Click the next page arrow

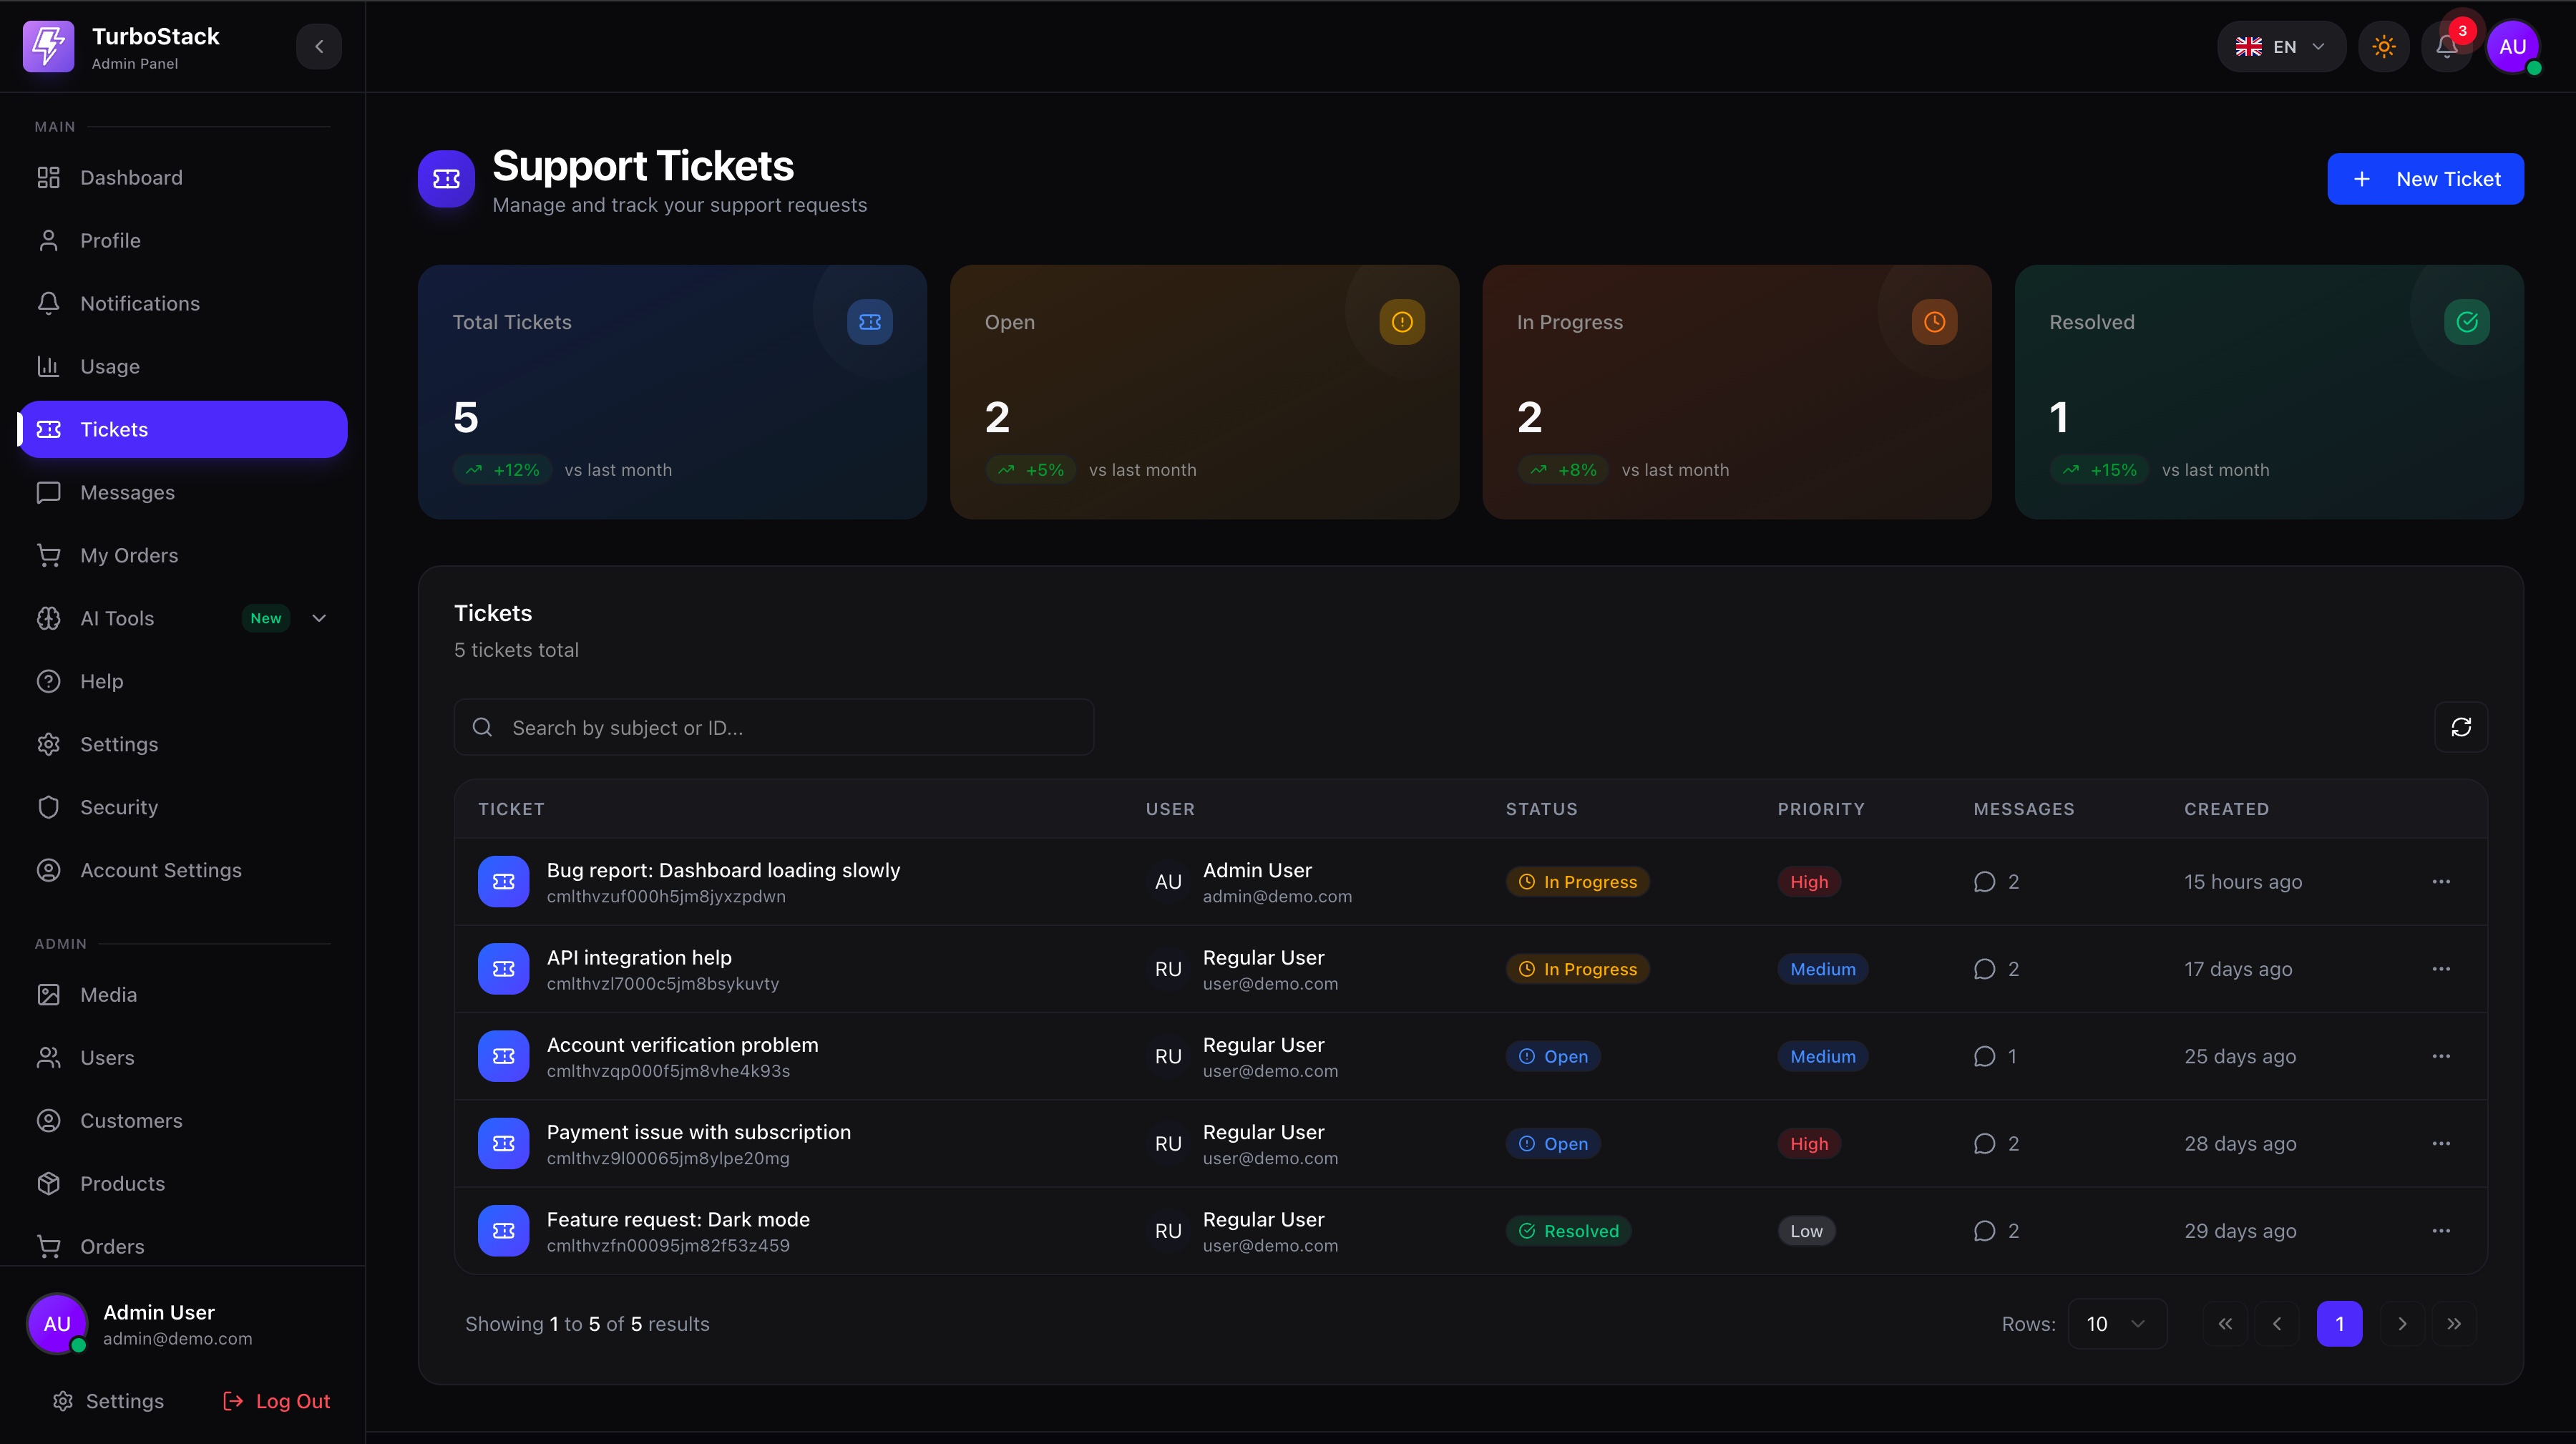[2401, 1324]
